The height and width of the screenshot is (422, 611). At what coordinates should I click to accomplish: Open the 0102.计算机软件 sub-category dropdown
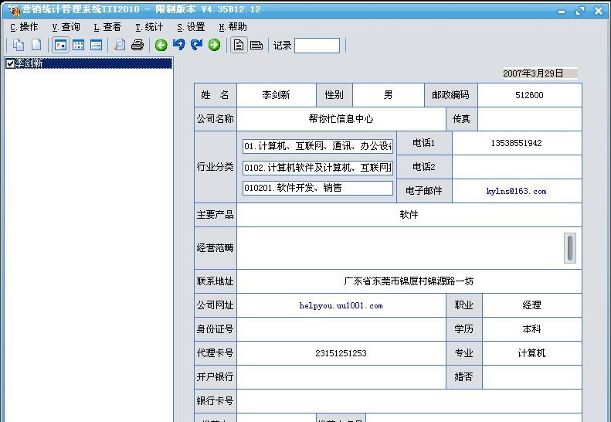click(x=317, y=168)
